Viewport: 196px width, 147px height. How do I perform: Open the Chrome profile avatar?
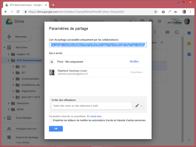pyautogui.click(x=184, y=12)
